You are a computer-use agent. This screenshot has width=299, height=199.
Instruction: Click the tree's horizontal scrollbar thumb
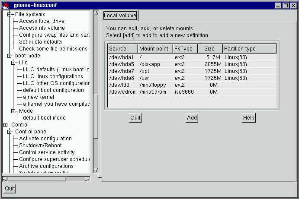pos(35,178)
